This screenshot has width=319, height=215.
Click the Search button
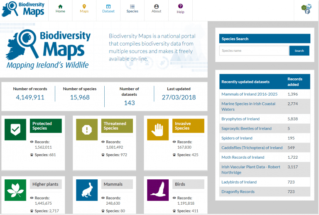pyautogui.click(x=299, y=51)
